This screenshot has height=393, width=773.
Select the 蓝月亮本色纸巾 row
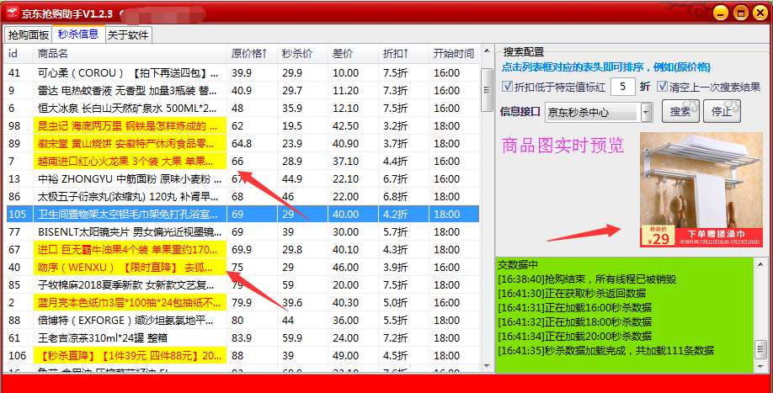pyautogui.click(x=242, y=303)
